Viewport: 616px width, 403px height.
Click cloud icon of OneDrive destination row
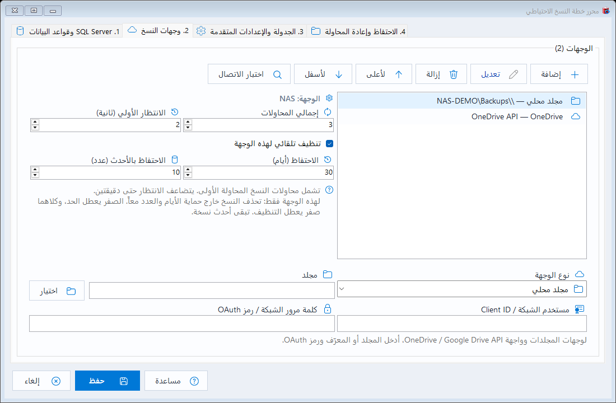tap(576, 116)
